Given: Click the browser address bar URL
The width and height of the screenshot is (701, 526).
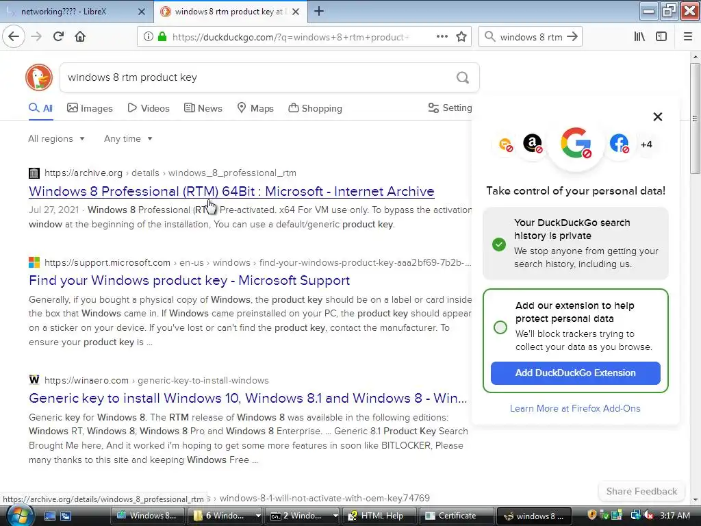Looking at the screenshot, I should pyautogui.click(x=290, y=37).
